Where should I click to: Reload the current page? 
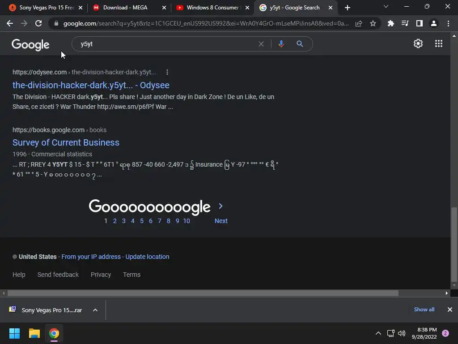38,23
